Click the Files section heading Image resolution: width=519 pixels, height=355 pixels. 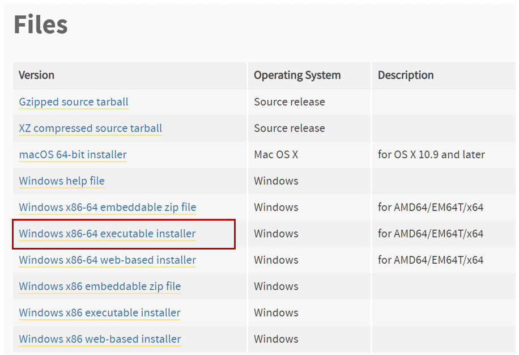click(41, 24)
